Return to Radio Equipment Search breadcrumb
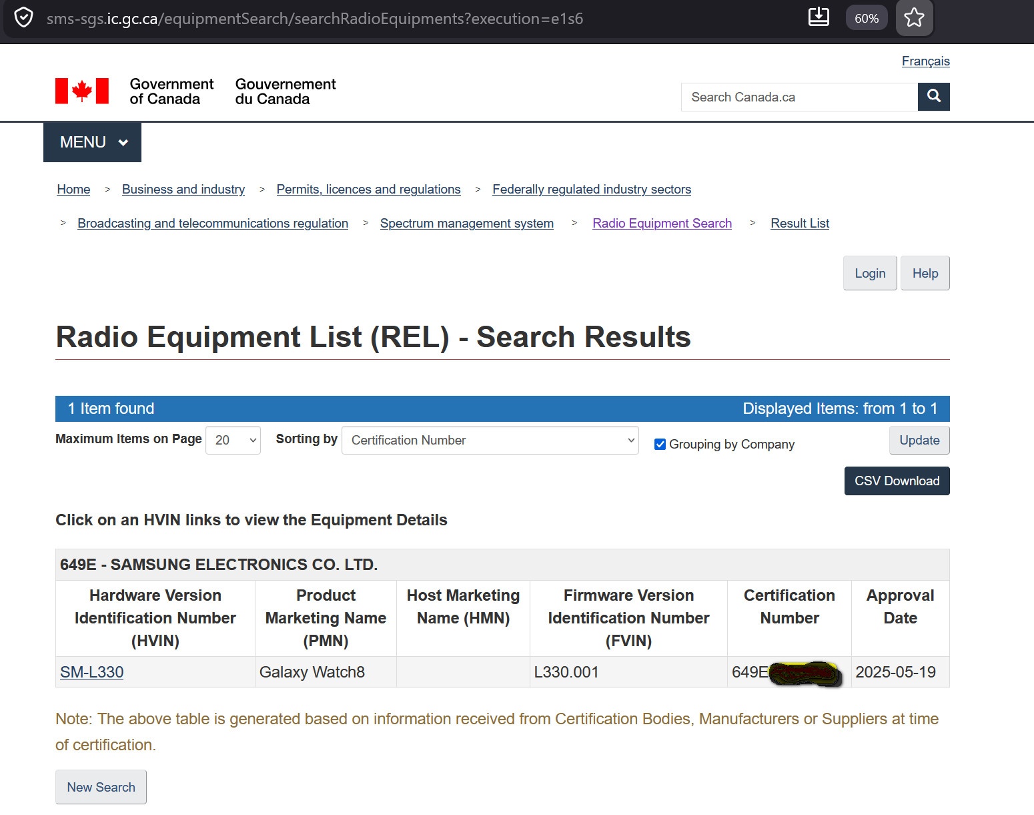 pos(662,224)
